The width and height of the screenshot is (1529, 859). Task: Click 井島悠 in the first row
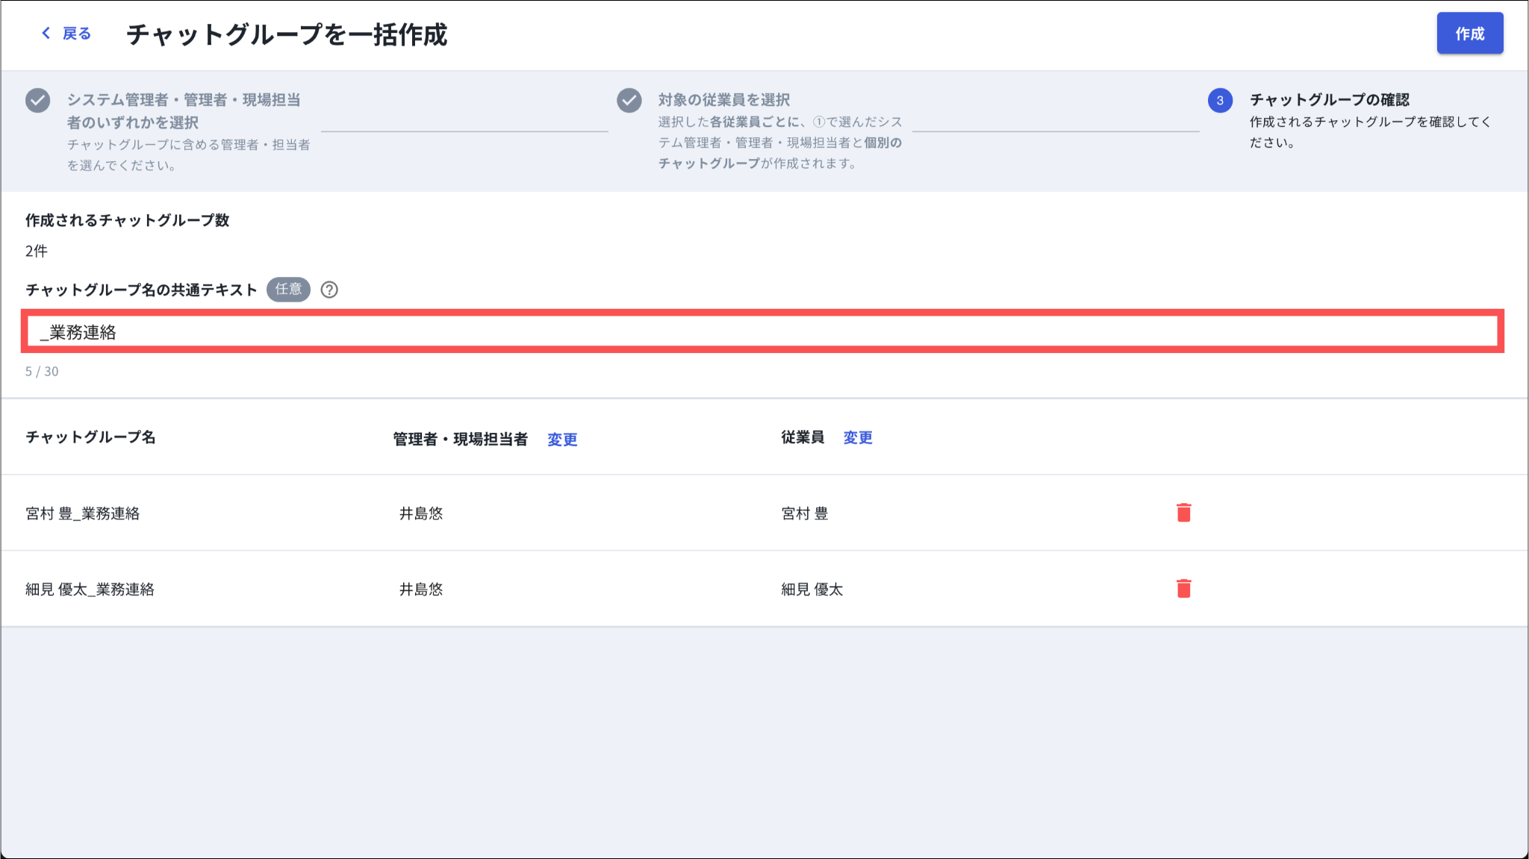(x=421, y=513)
